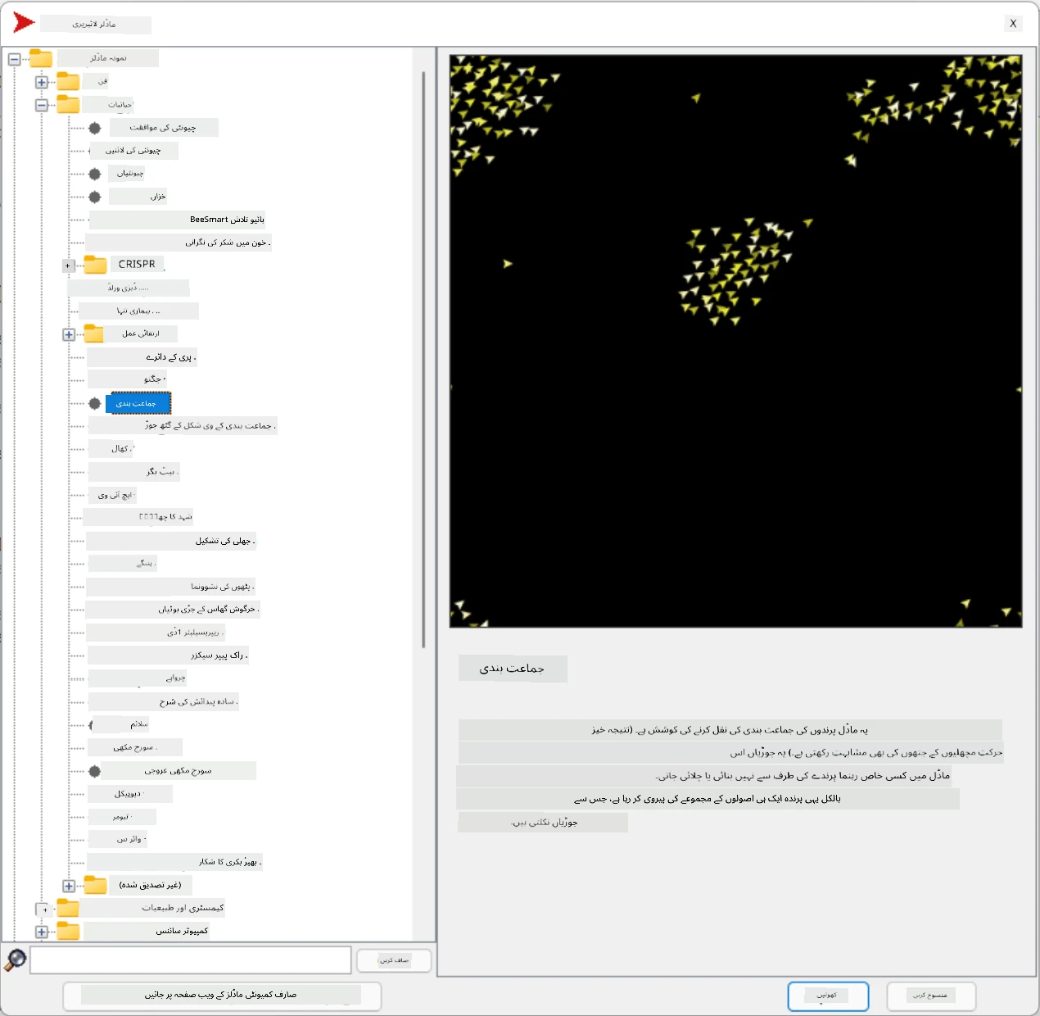This screenshot has width=1040, height=1016.
Task: Click the dot icon beside سورج مکھی عروجی
Action: (x=95, y=771)
